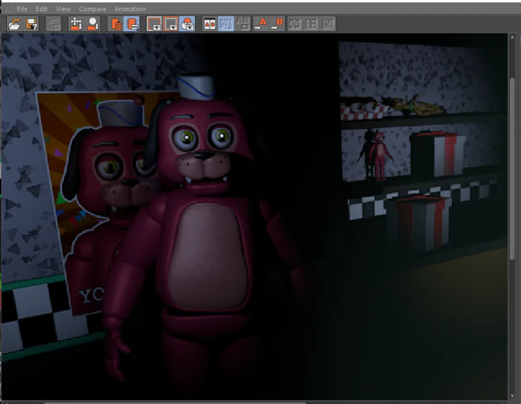The width and height of the screenshot is (521, 404).
Task: Click the gray four-cell AB grid icon
Action: tap(311, 24)
